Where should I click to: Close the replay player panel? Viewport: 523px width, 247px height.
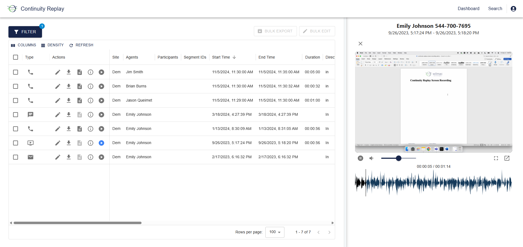pyautogui.click(x=360, y=44)
